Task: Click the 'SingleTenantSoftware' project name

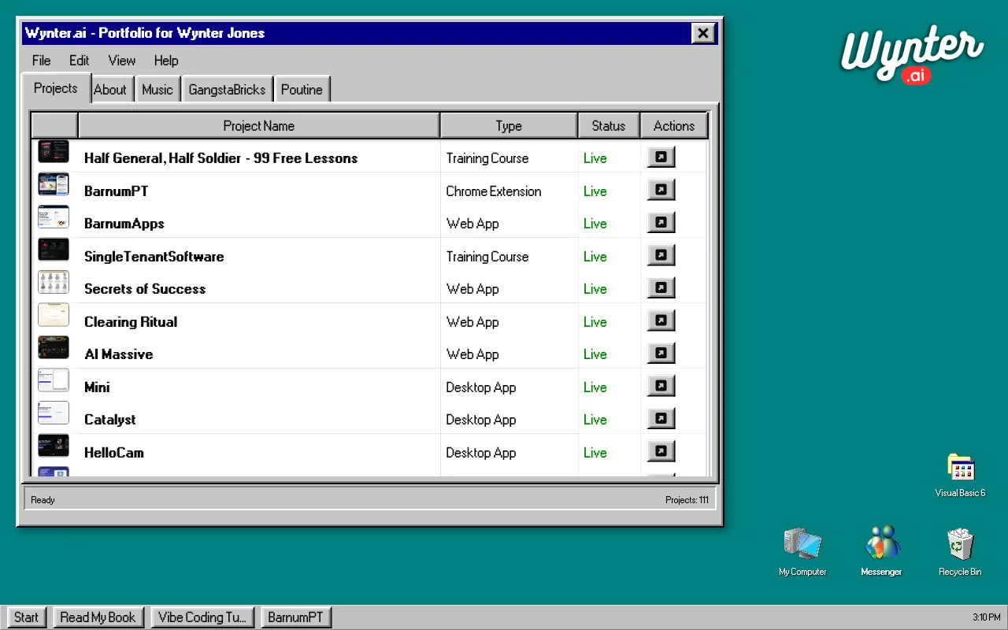Action: (154, 257)
